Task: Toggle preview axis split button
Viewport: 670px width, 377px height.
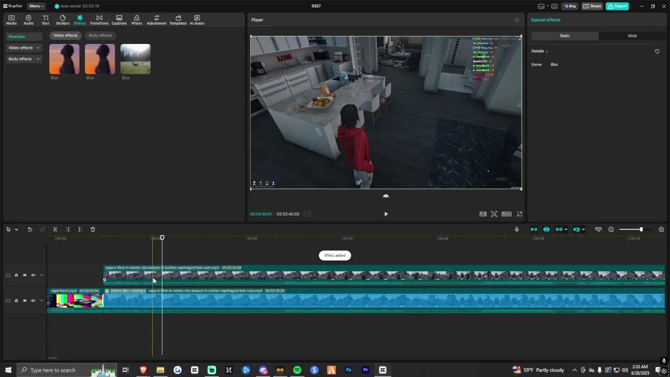Action: 576,229
